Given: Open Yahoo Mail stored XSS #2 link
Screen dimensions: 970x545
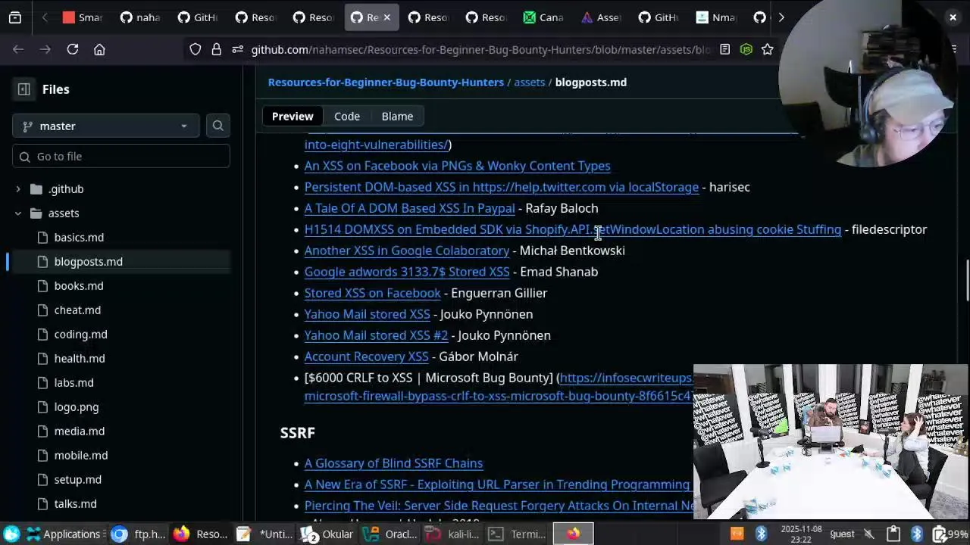Looking at the screenshot, I should click(376, 335).
